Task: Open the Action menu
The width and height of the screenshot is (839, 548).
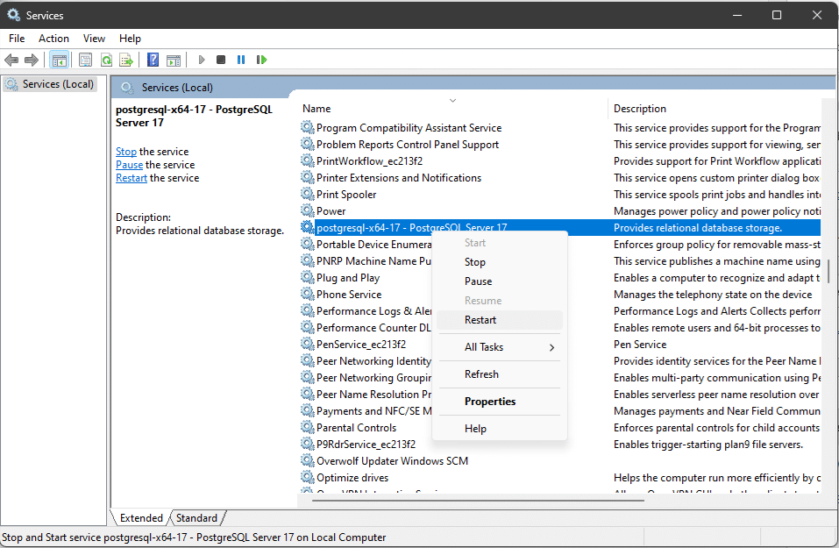Action: pyautogui.click(x=53, y=39)
